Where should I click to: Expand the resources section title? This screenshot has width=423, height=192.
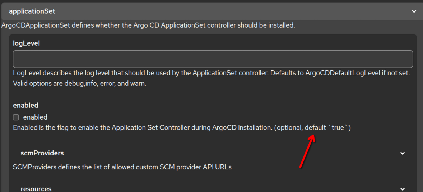coord(36,189)
